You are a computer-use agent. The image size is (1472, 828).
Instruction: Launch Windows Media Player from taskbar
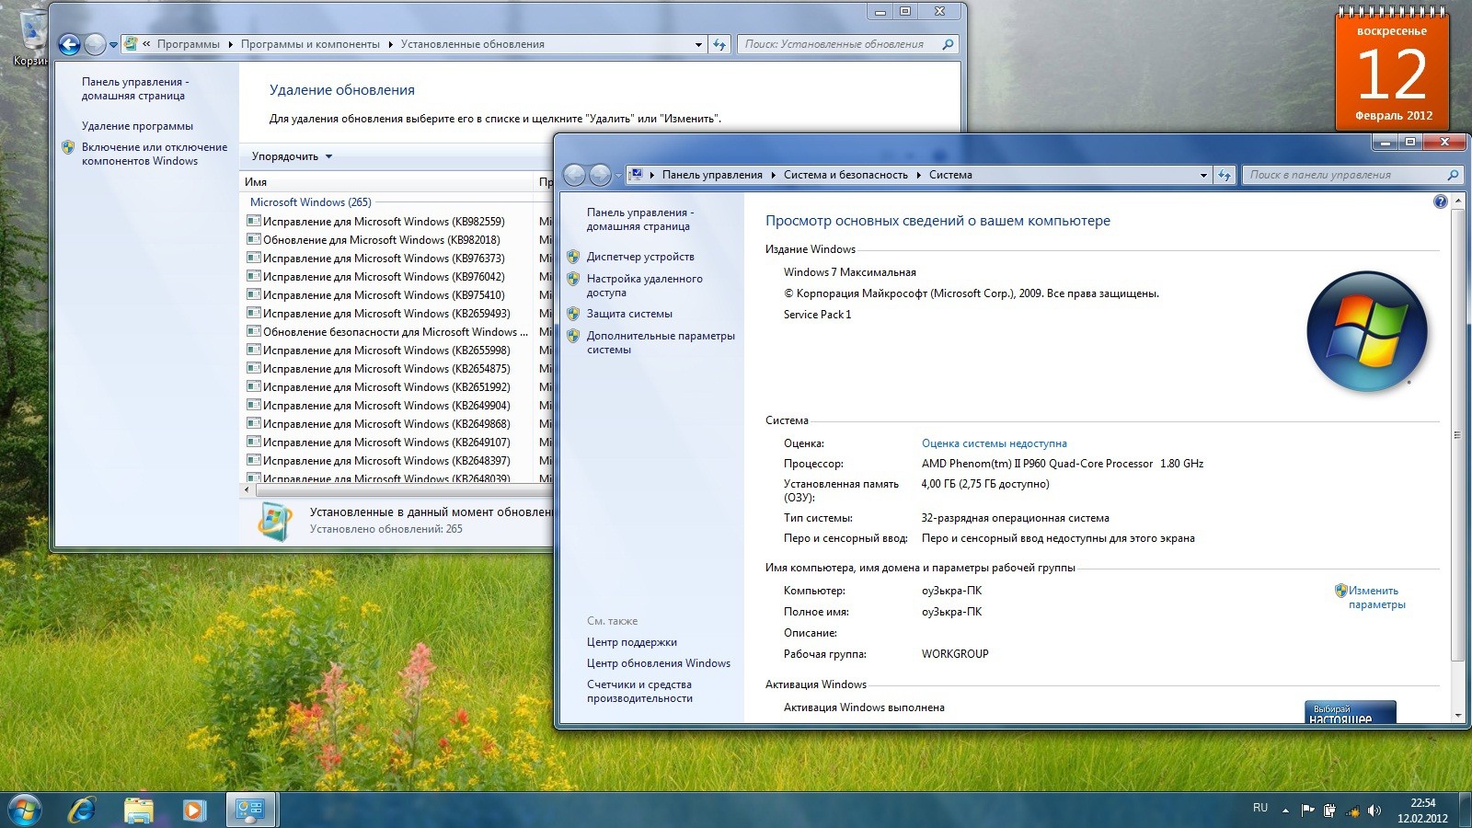193,811
